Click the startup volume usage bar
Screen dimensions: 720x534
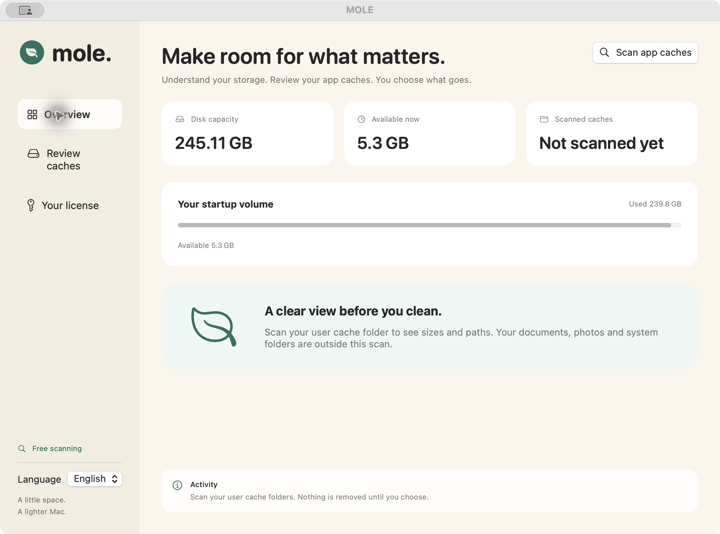coord(430,225)
